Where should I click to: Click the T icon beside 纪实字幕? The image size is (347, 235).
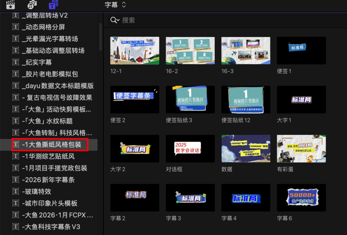pos(16,62)
